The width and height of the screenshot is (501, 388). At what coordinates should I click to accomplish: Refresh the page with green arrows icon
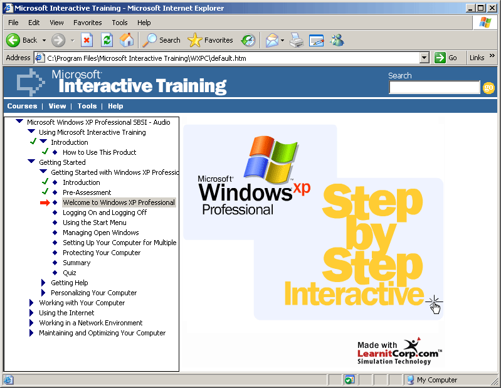pos(107,40)
